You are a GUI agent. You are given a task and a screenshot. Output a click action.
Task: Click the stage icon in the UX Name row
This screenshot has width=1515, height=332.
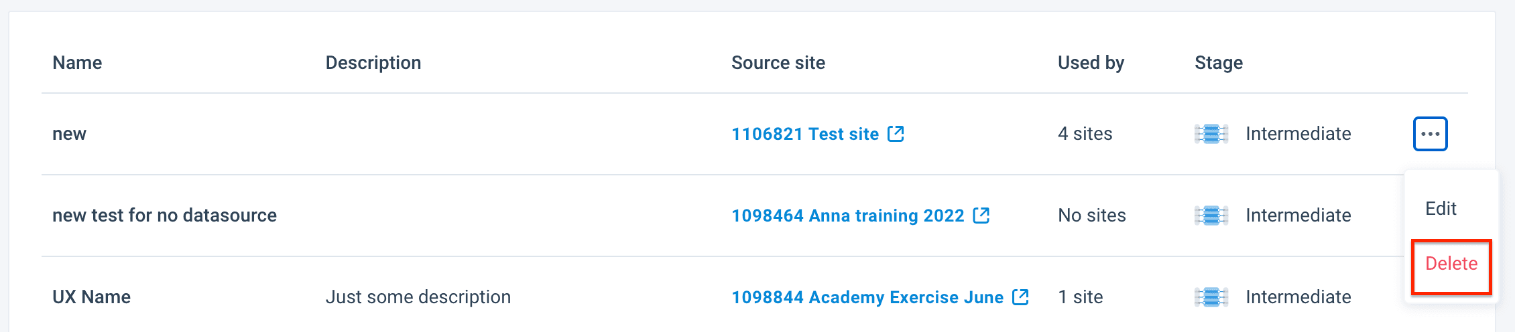pos(1211,297)
